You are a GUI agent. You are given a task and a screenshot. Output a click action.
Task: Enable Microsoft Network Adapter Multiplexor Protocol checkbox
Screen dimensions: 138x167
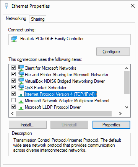[13, 100]
